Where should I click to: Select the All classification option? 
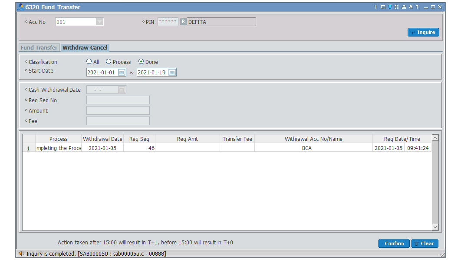[x=89, y=62]
